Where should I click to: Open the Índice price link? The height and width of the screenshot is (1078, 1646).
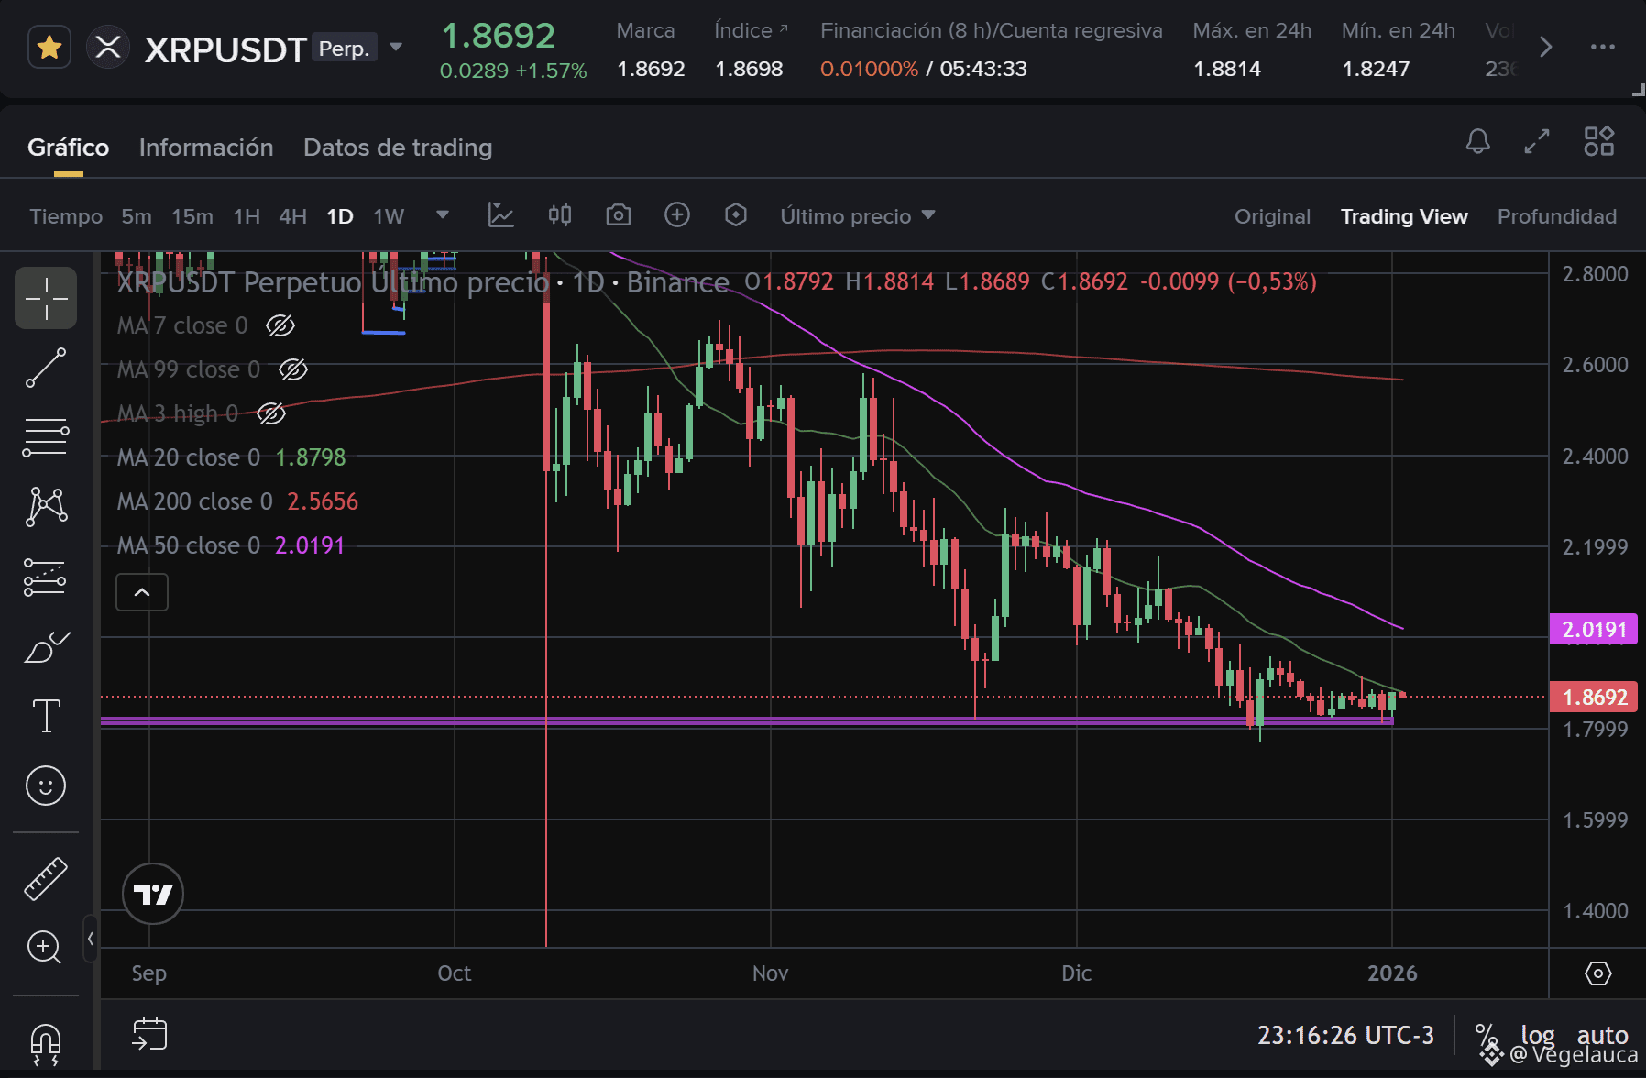pos(751,30)
